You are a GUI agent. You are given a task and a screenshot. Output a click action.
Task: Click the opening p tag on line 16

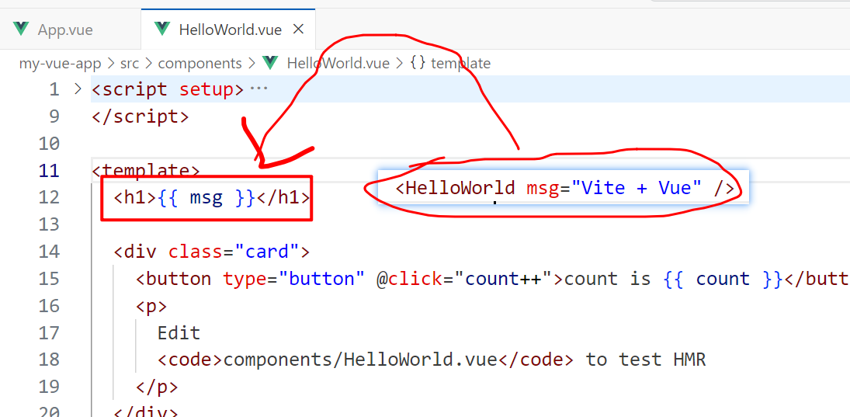pos(151,306)
